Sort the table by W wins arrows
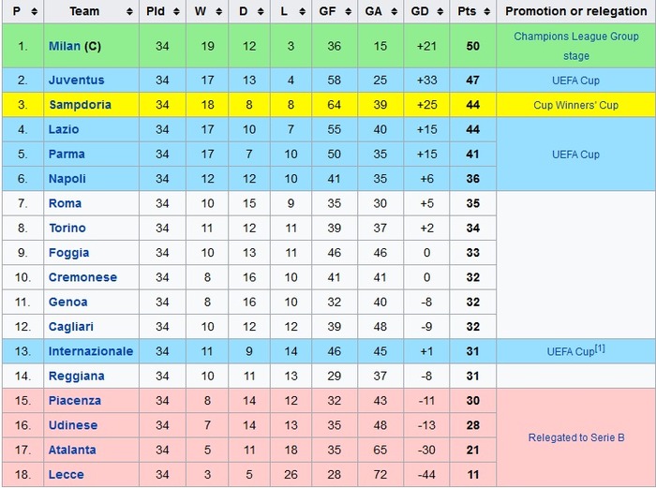 point(218,12)
